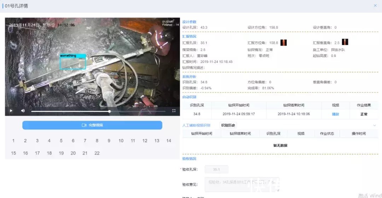This screenshot has height=198, width=382.
Task: Open the 识别历史 button
Action: (x=228, y=125)
